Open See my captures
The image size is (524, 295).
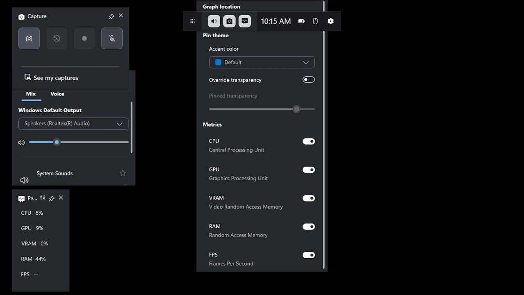click(x=51, y=78)
